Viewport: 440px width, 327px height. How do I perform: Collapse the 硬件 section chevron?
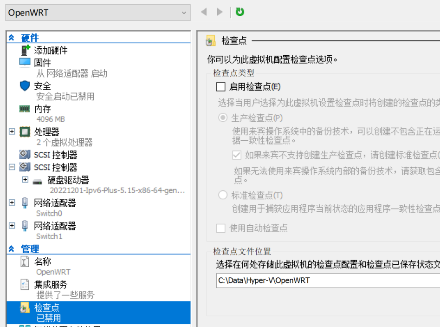pyautogui.click(x=12, y=37)
